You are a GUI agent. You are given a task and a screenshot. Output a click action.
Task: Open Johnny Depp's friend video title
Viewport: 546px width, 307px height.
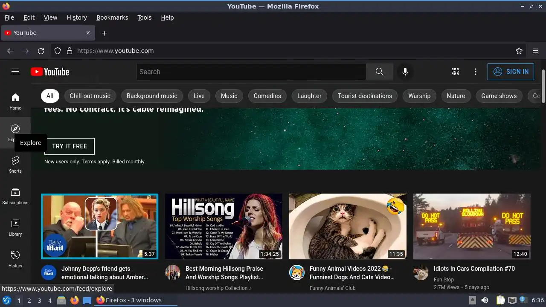point(105,273)
